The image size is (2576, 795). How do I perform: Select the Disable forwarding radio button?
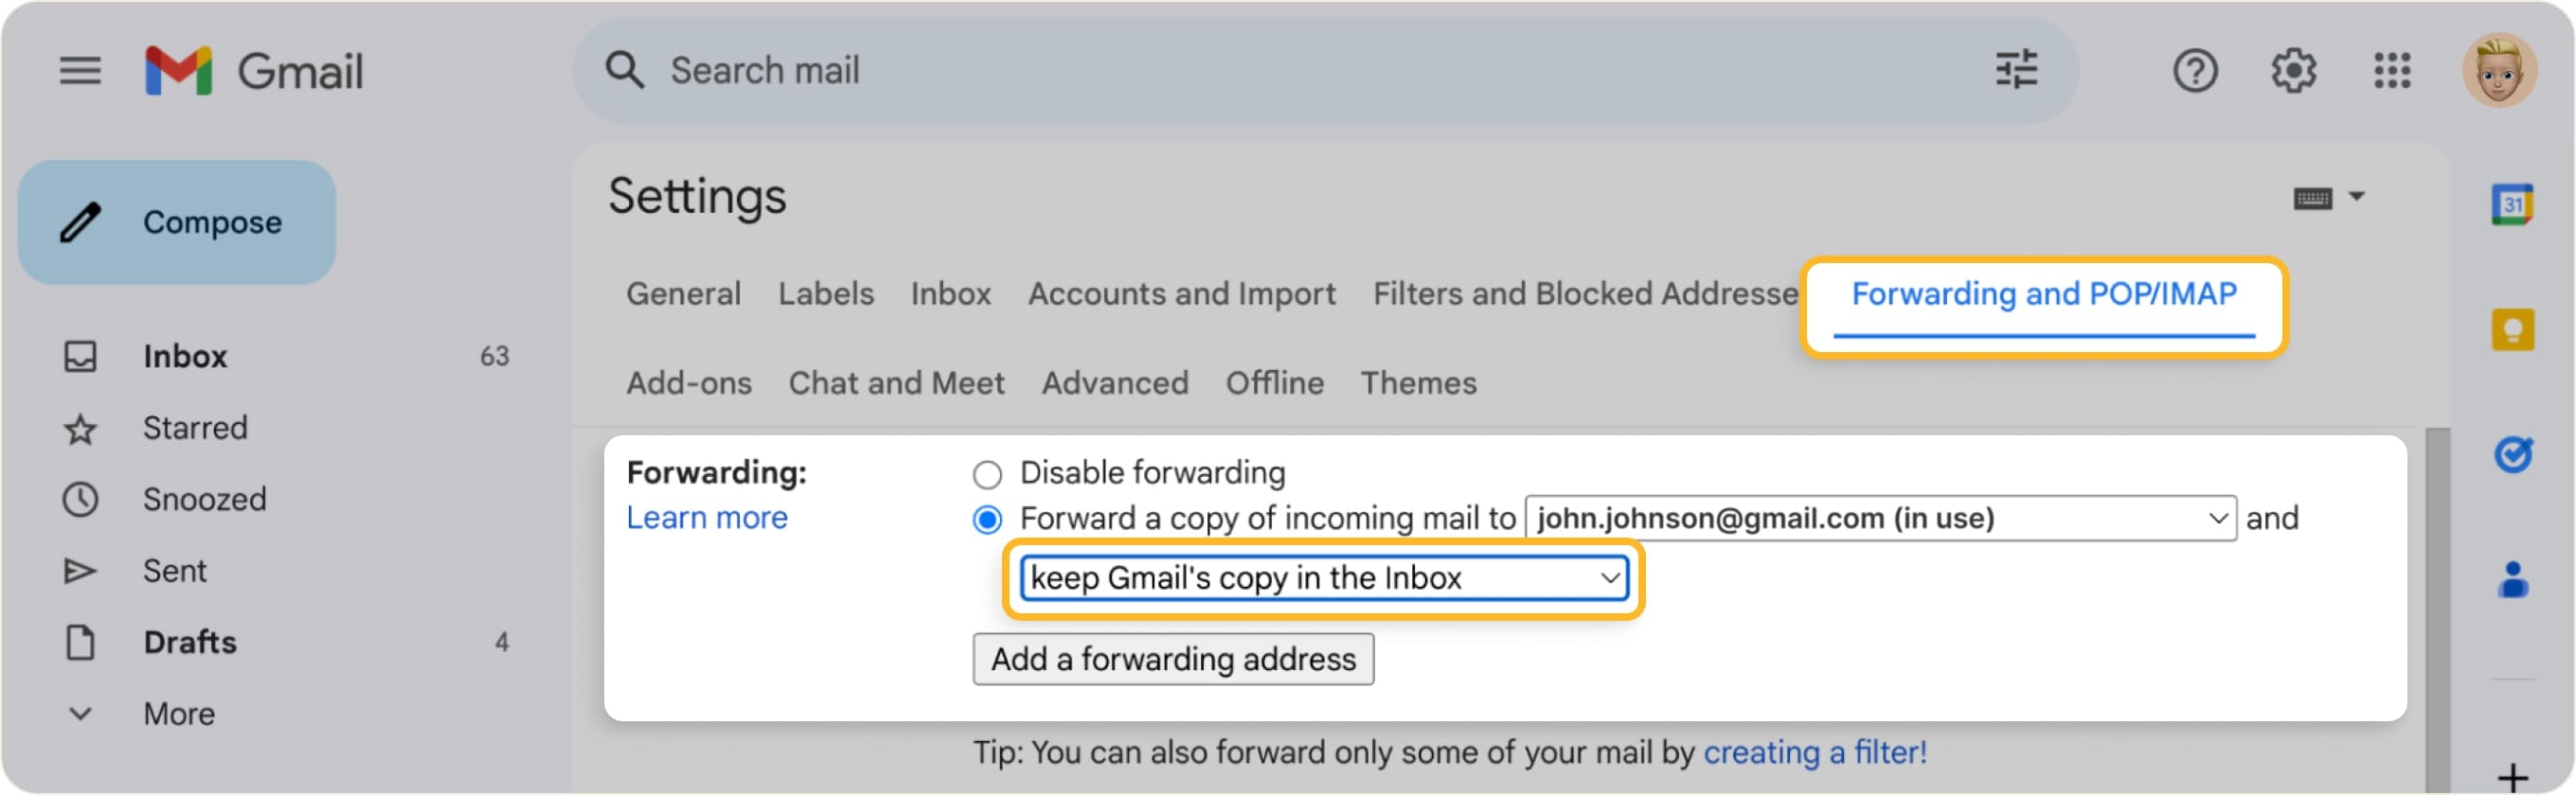987,473
